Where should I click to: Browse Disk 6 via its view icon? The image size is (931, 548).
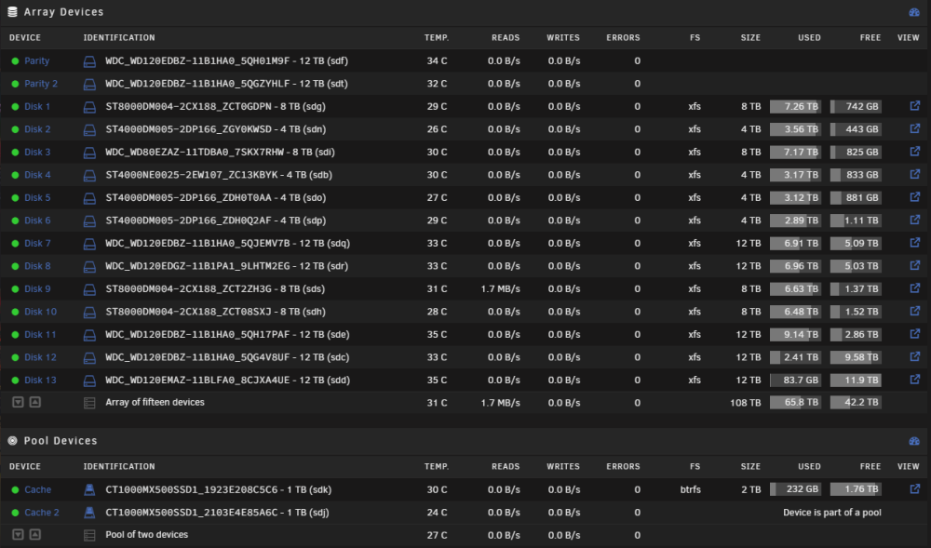(915, 220)
